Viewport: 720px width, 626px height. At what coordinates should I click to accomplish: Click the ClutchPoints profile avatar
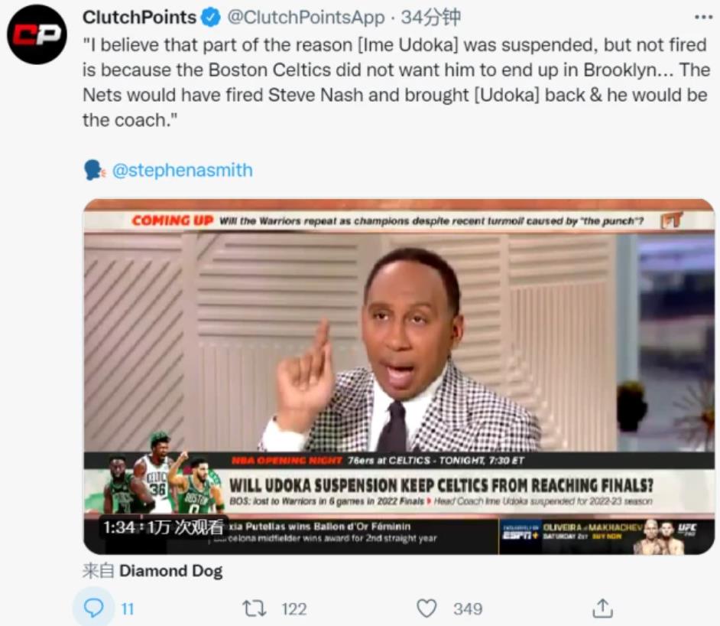[x=37, y=35]
